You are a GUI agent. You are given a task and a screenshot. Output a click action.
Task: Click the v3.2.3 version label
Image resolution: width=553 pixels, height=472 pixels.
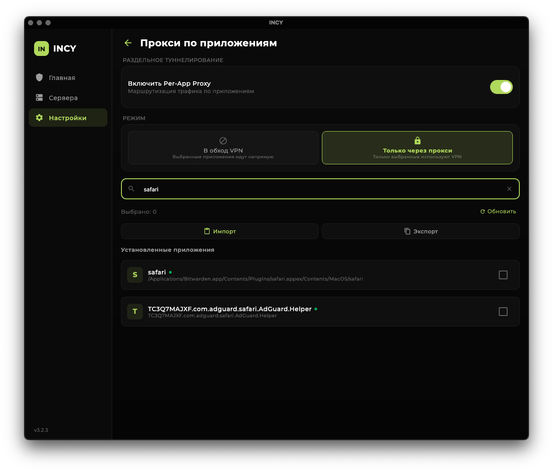[x=41, y=430]
